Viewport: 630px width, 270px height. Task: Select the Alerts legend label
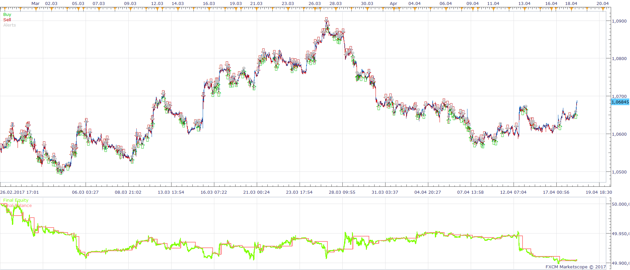[x=10, y=25]
